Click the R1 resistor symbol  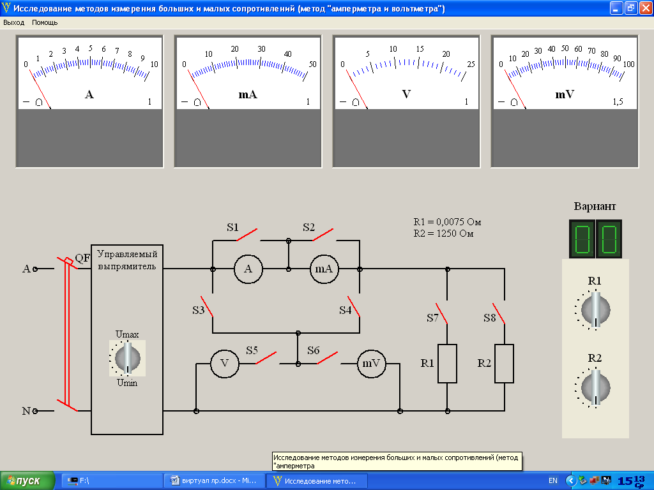point(447,363)
